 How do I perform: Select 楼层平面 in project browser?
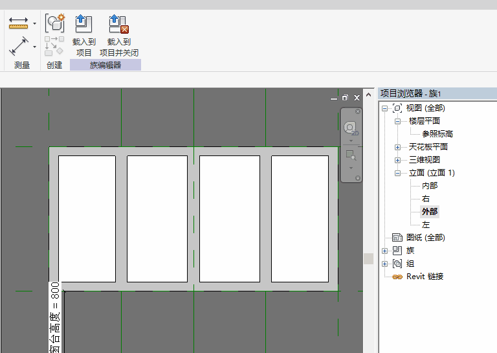coord(425,121)
